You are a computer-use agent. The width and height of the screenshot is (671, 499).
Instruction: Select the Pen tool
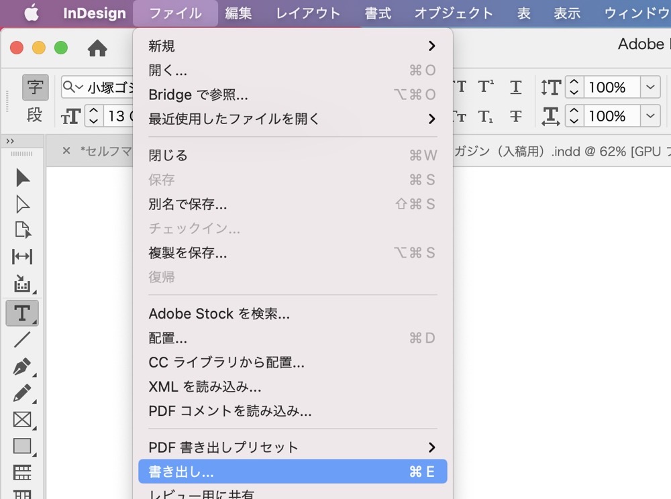click(22, 366)
